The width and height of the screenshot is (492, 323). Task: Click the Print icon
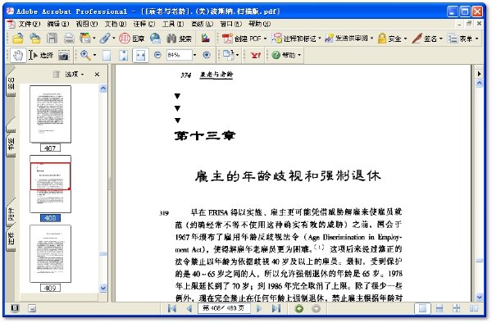[69, 39]
